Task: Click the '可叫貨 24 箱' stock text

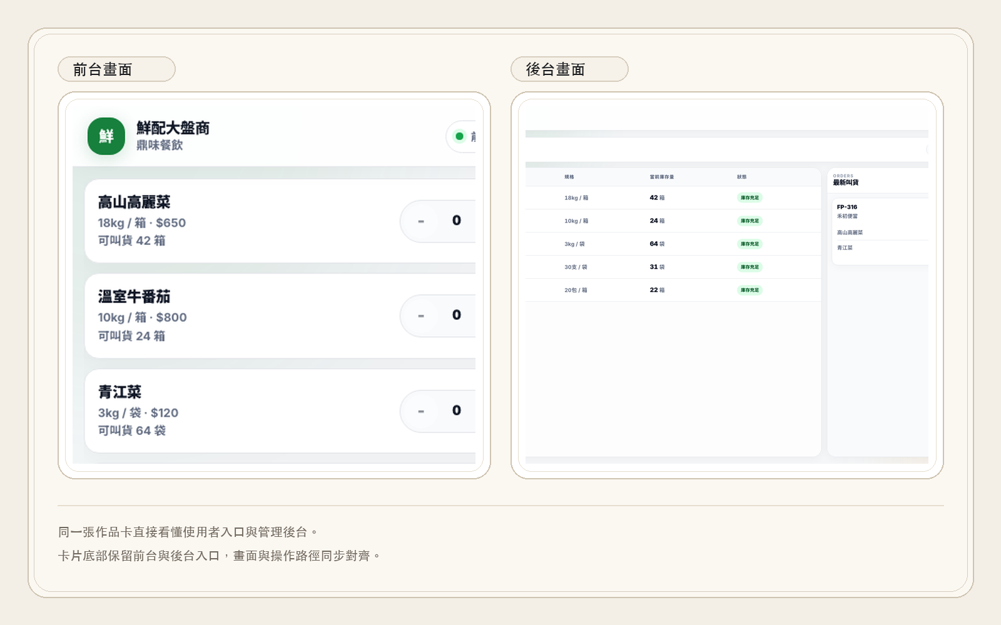Action: click(x=131, y=336)
